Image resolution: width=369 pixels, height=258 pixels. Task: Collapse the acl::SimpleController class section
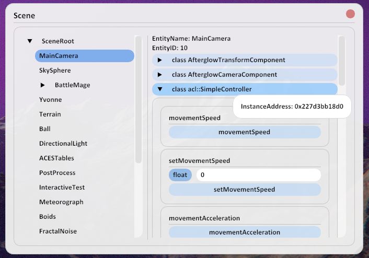(x=160, y=89)
